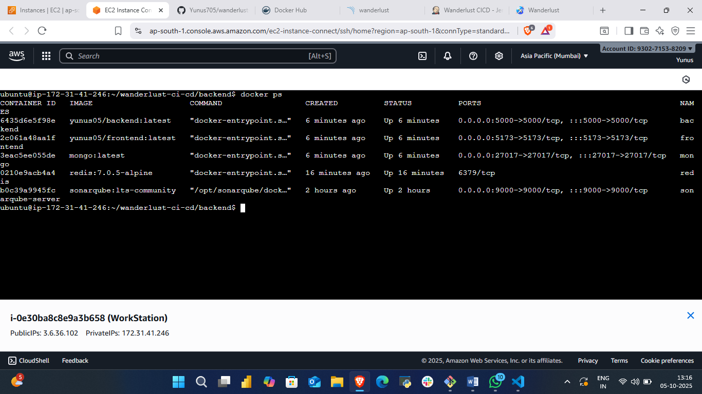
Task: Click the CloudShell button in footer
Action: 29,361
